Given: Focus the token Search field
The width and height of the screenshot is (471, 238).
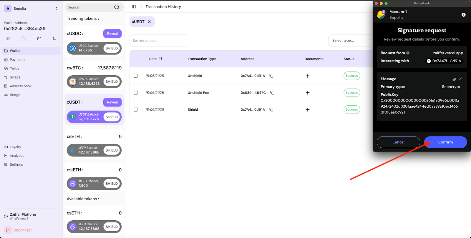Looking at the screenshot, I should coord(90,7).
